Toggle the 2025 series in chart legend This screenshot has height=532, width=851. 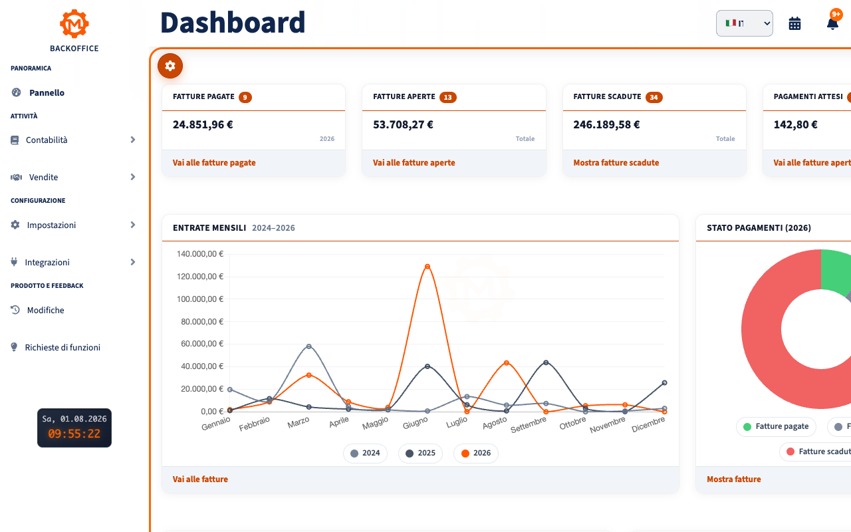click(x=420, y=454)
